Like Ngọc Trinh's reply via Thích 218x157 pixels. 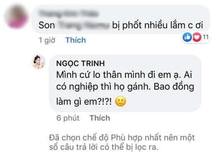(100, 118)
